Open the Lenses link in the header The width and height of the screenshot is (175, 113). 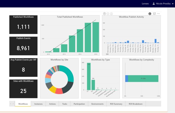coord(145,4)
